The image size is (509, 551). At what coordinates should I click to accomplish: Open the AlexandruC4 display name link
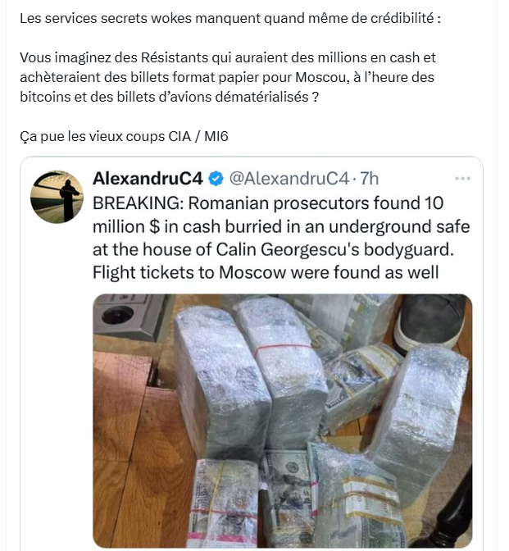[x=150, y=179]
